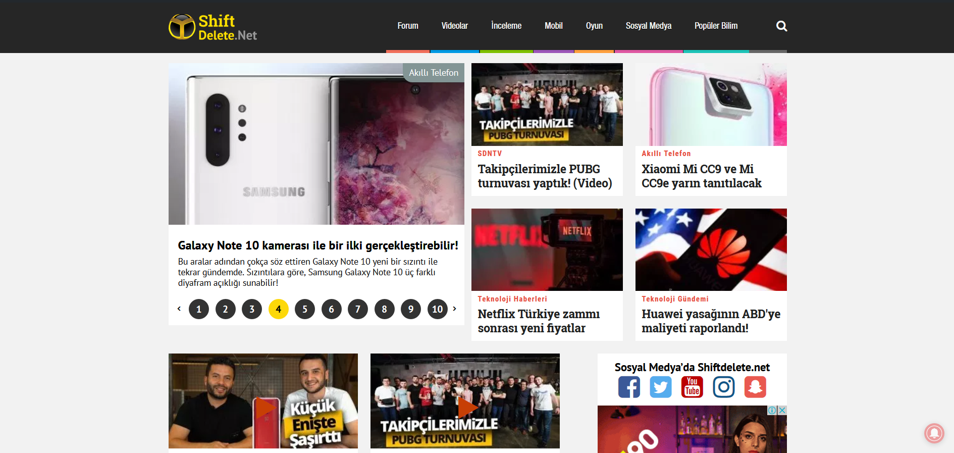Open Netflix Türkiye zammı article headline
The height and width of the screenshot is (453, 954).
(x=539, y=321)
